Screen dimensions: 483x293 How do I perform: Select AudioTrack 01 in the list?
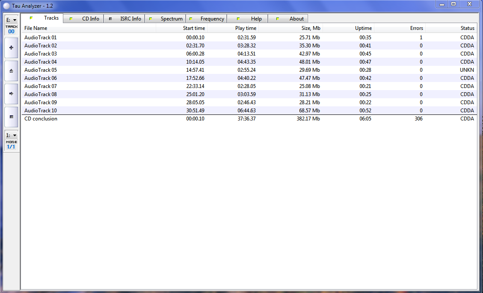coord(41,38)
